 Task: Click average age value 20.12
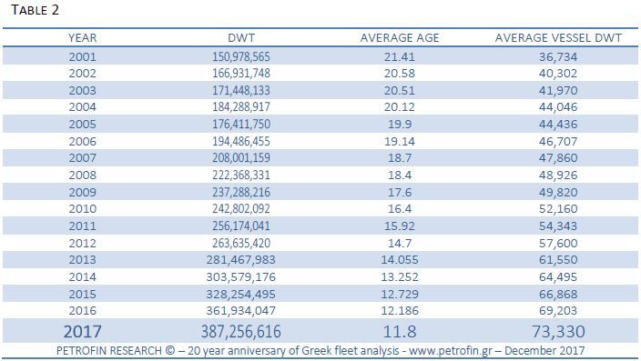coord(400,107)
